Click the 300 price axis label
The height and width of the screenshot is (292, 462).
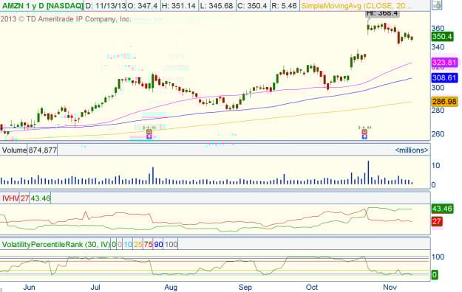pos(438,88)
